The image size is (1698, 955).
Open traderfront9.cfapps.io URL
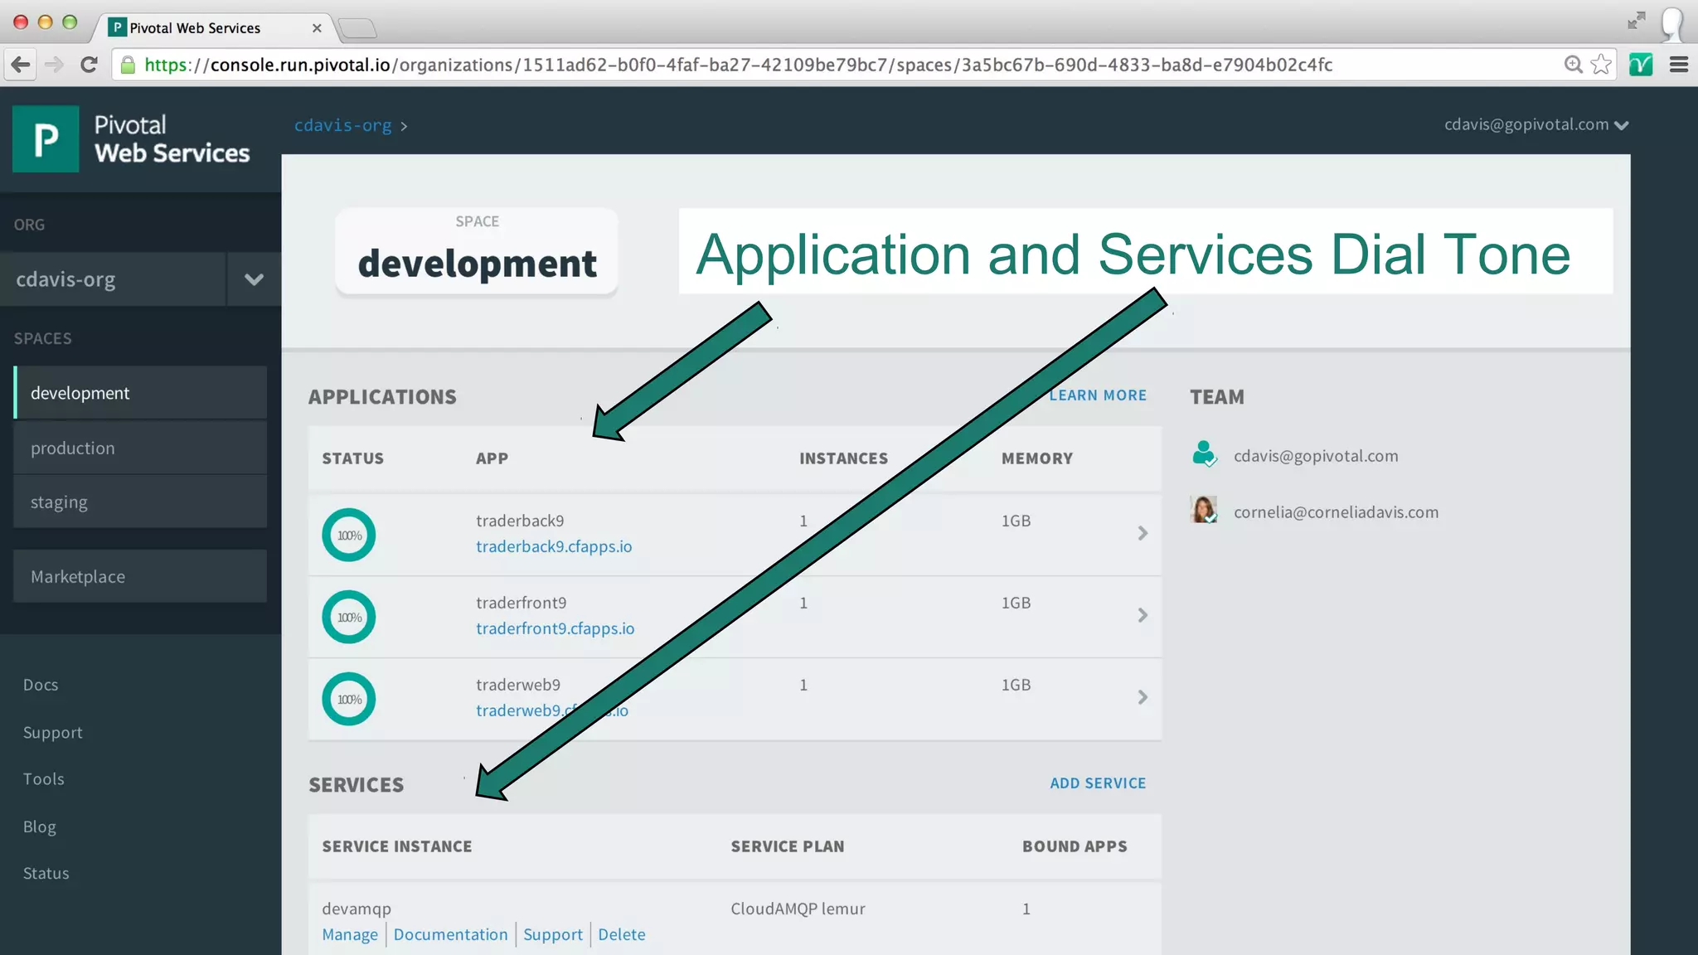coord(555,628)
